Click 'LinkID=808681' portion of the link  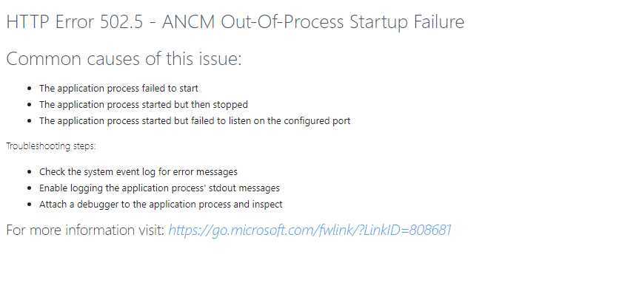click(x=407, y=230)
